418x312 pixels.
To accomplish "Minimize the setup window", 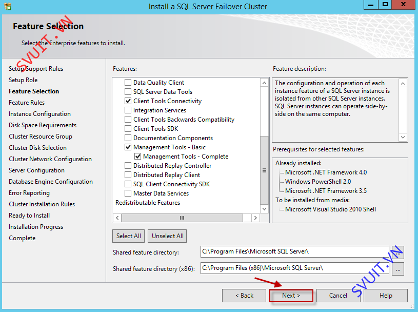I will point(371,5).
